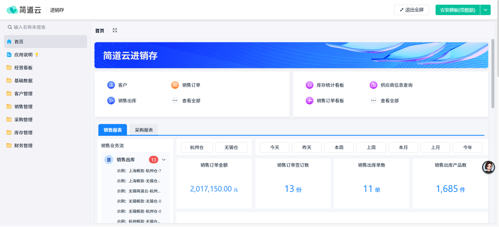Click the purple 销售订单看板 icon
This screenshot has width=499, height=227.
(x=310, y=101)
